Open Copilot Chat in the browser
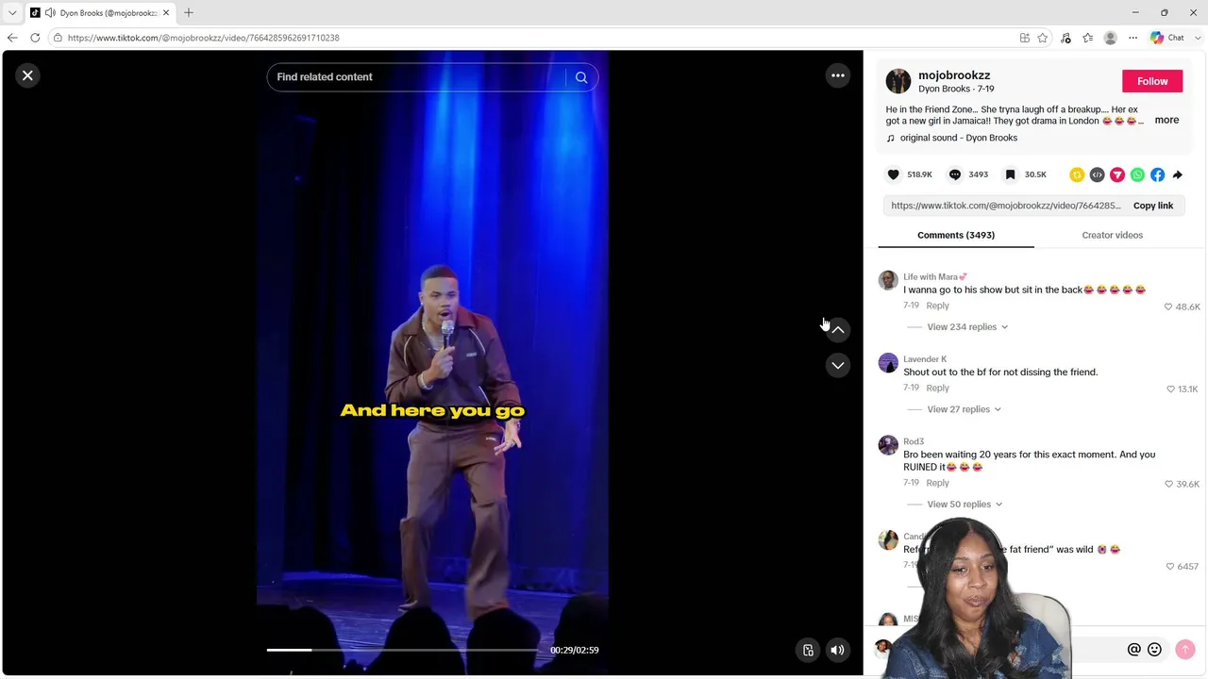The image size is (1208, 679). coord(1167,38)
